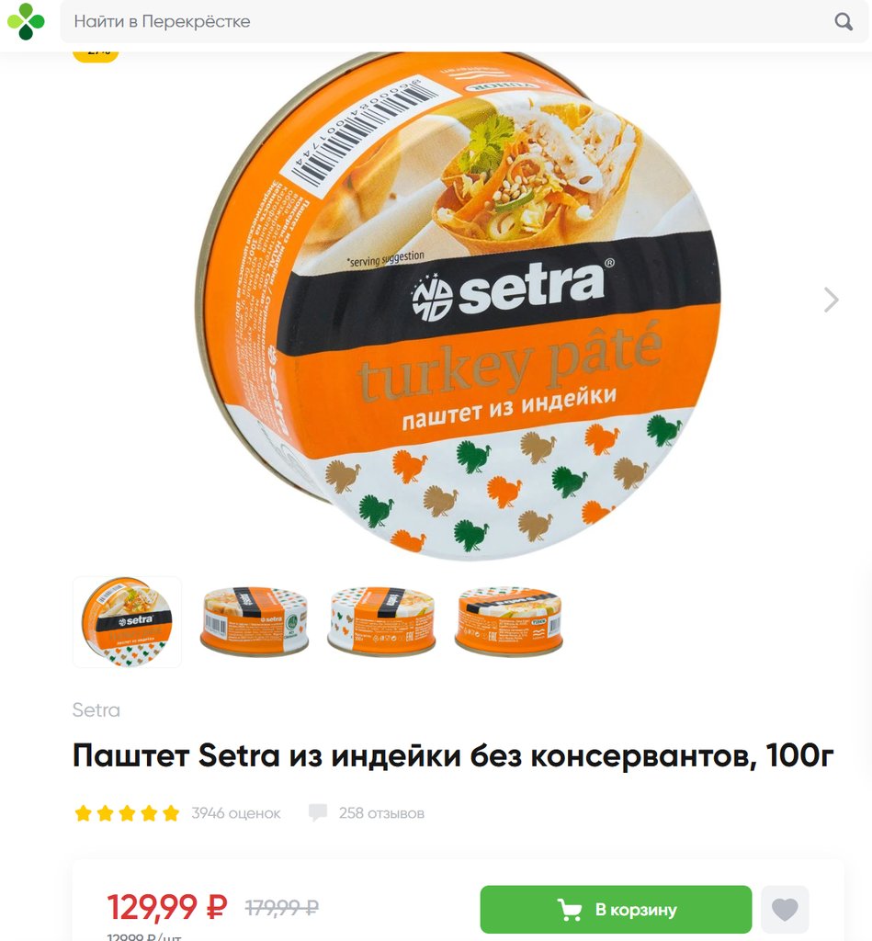Image resolution: width=872 pixels, height=941 pixels.
Task: Click the Perekrestok clover logo
Action: tap(25, 22)
